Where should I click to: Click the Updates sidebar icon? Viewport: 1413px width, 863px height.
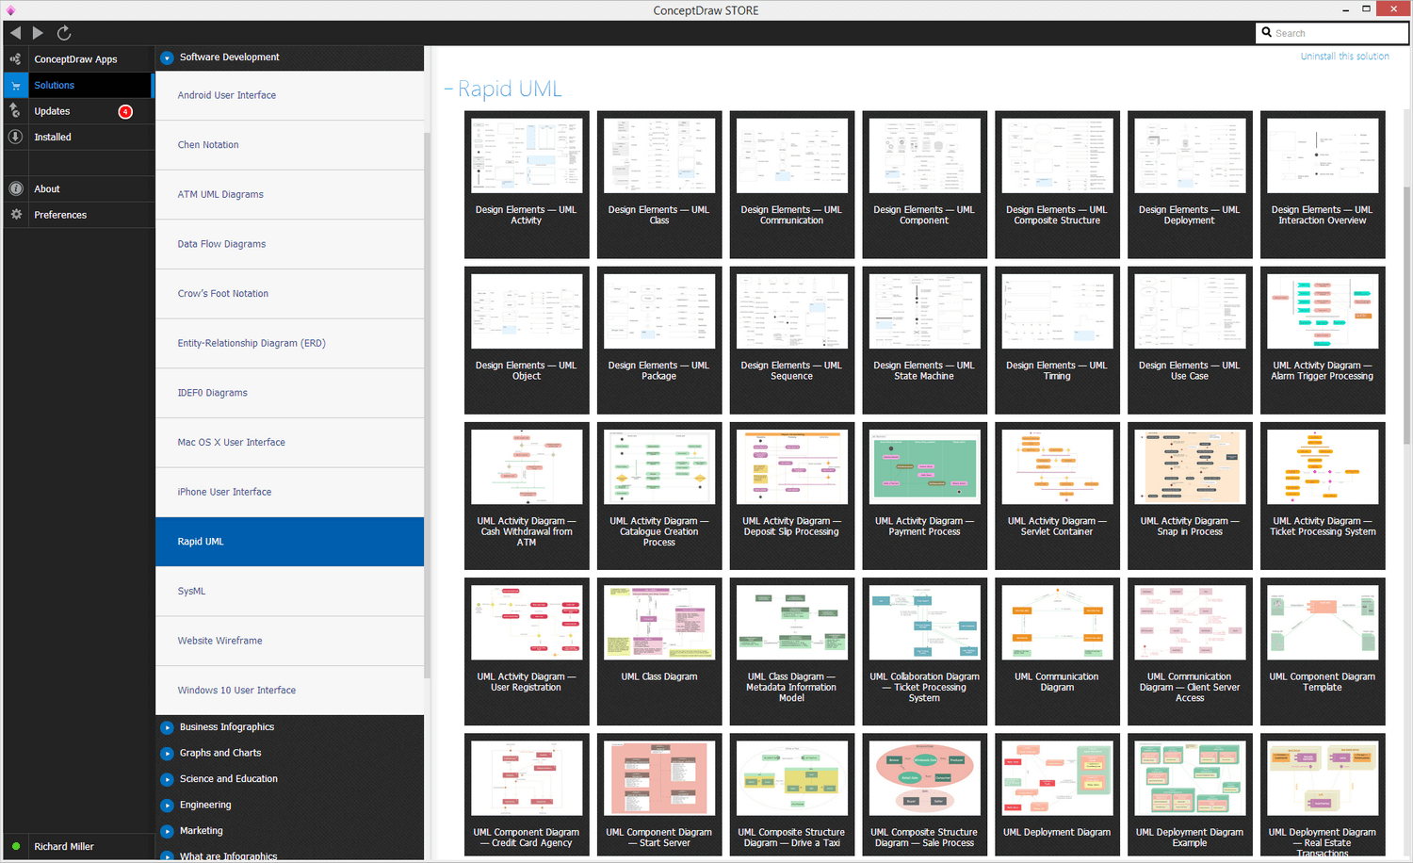[x=15, y=111]
